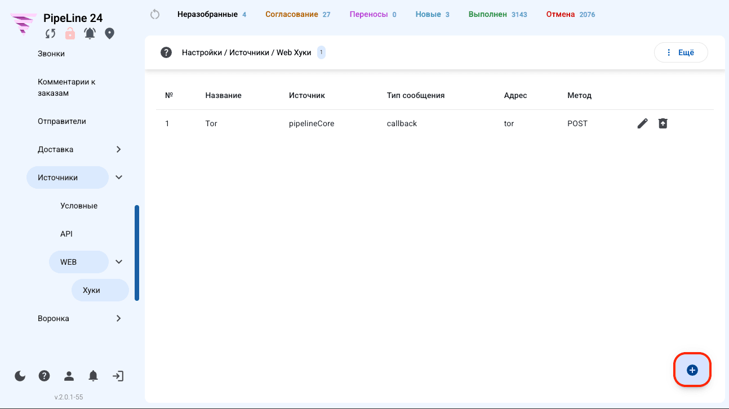729x409 pixels.
Task: Open the Ещё menu button
Action: point(681,52)
